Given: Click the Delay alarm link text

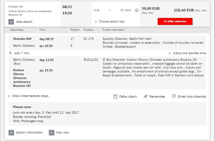Looking at the screenshot, I should click(x=128, y=97).
